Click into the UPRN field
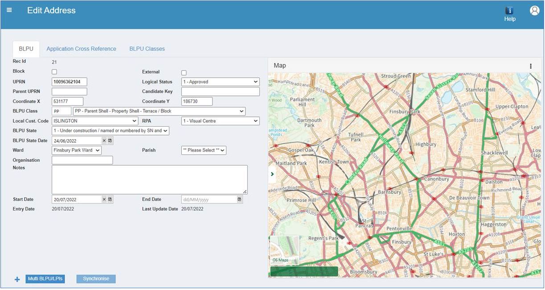Viewport: 545px width, 290px height. point(69,82)
